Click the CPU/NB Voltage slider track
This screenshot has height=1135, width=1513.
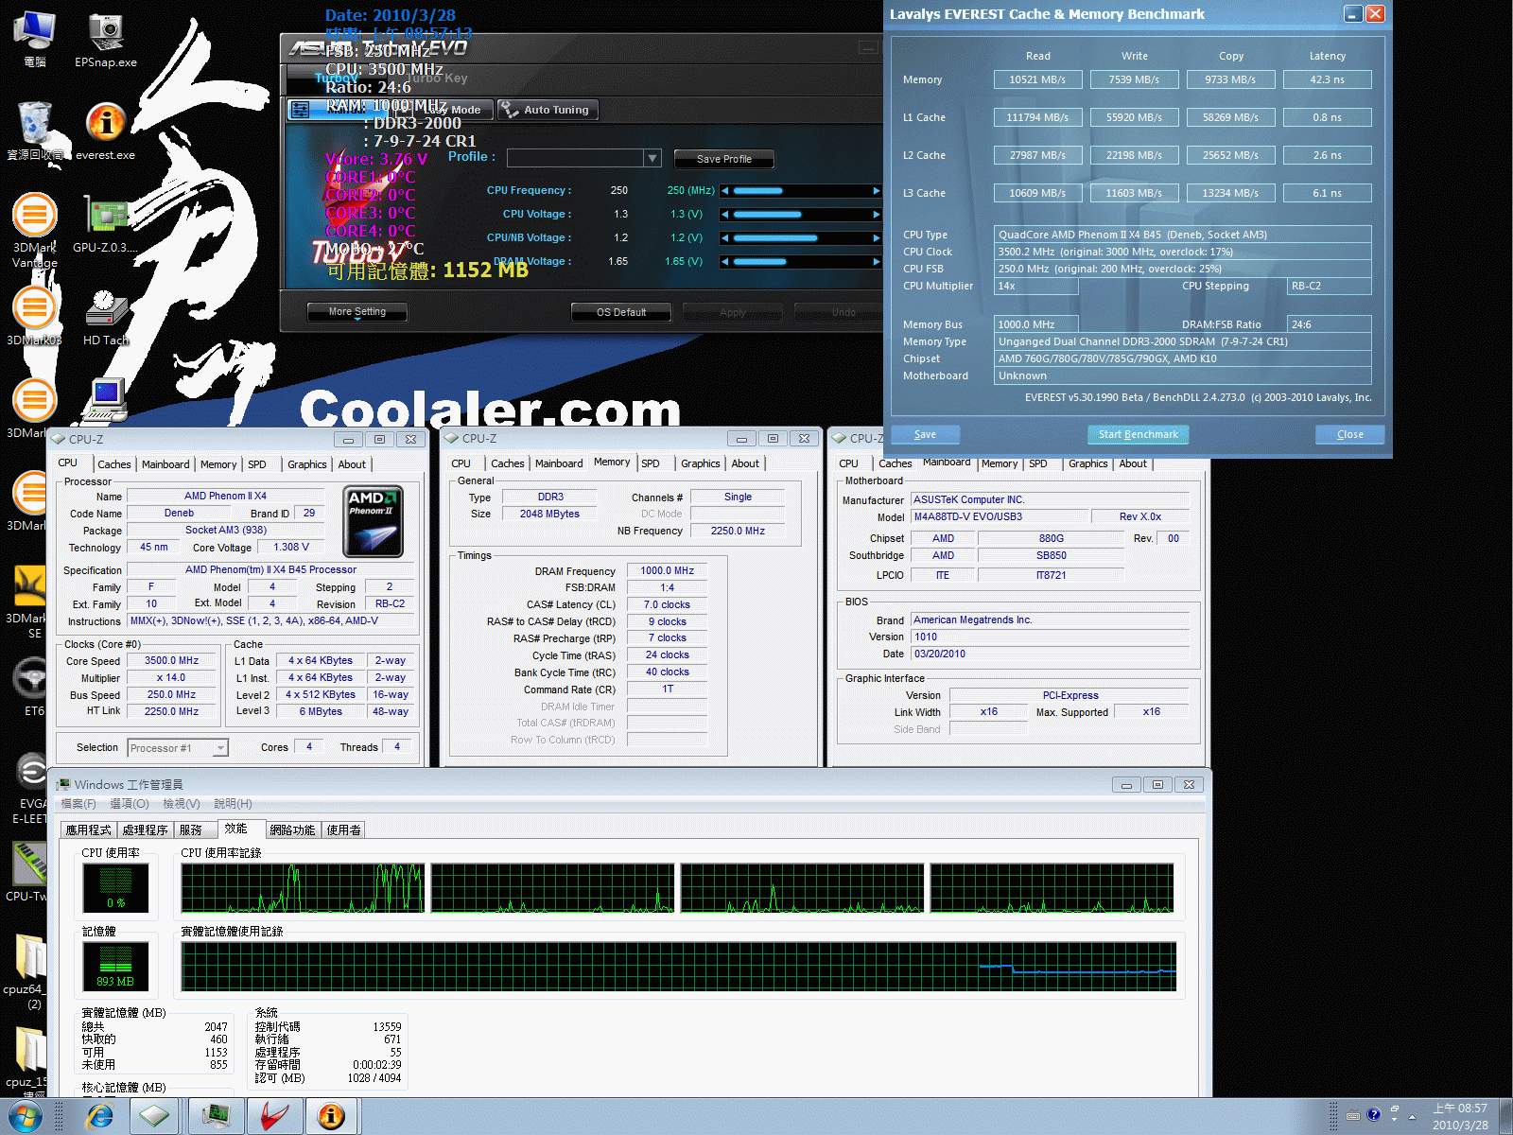click(x=800, y=238)
